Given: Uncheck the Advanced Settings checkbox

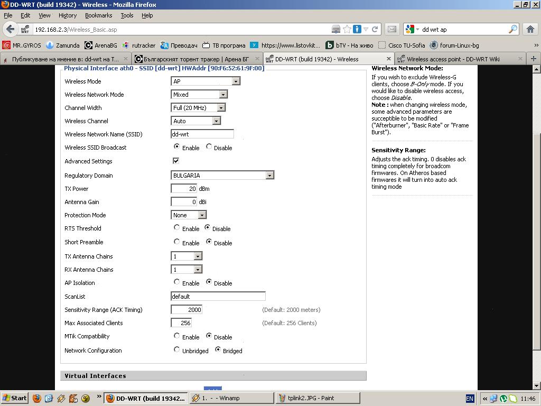Looking at the screenshot, I should pyautogui.click(x=176, y=161).
